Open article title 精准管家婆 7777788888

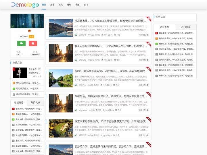[x=110, y=21]
